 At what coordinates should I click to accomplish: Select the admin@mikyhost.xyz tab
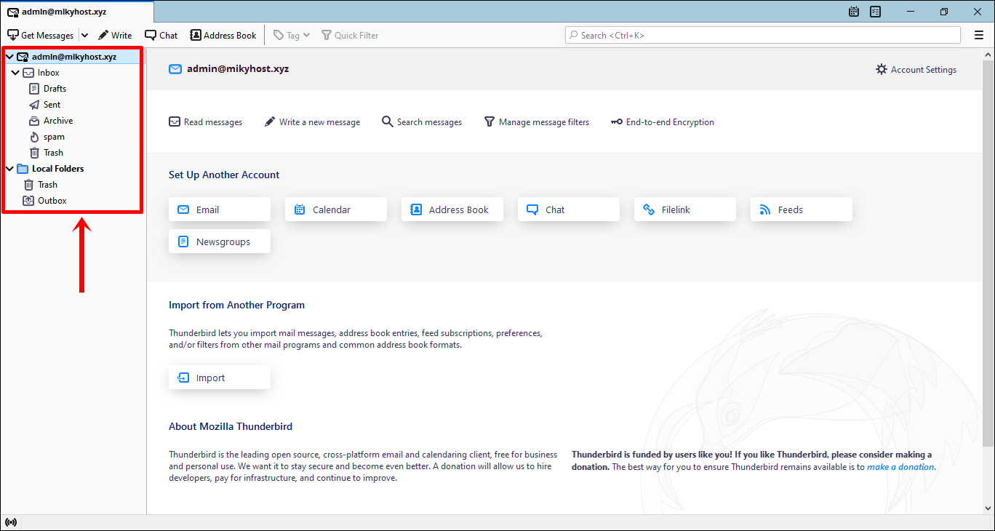coord(76,12)
